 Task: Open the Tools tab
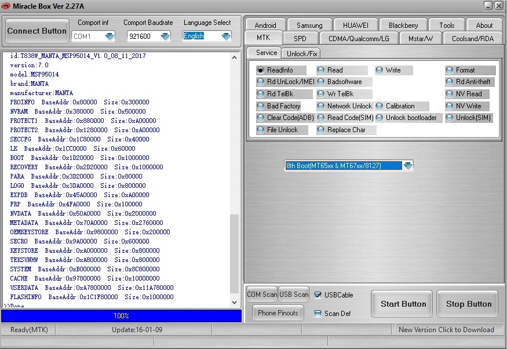tap(447, 26)
